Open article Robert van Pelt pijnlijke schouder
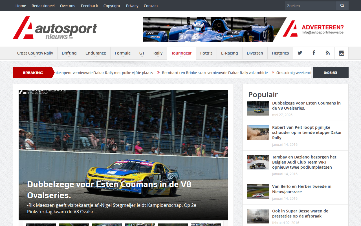The image size is (361, 226). (307, 132)
